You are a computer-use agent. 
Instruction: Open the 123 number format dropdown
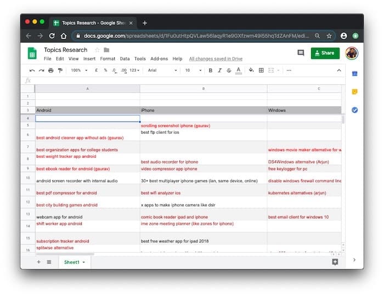[x=134, y=70]
